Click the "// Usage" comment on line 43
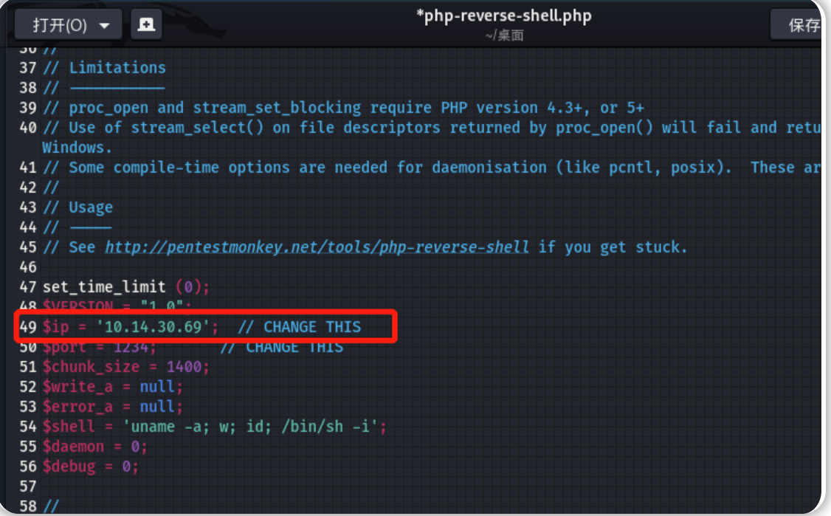 click(x=78, y=207)
